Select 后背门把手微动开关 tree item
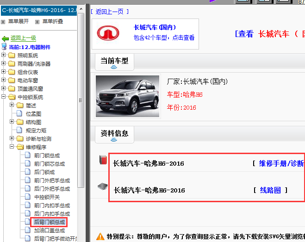 pos(56,238)
